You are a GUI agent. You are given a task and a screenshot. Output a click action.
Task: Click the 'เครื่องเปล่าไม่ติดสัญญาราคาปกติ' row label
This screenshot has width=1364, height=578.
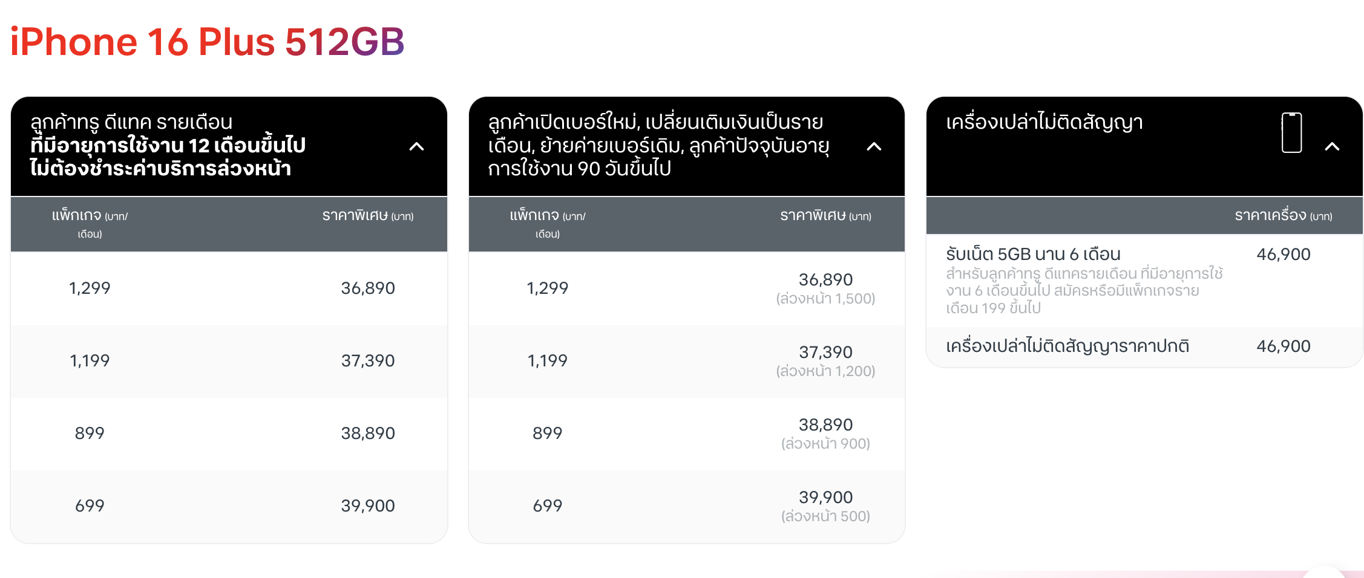[x=1067, y=346]
